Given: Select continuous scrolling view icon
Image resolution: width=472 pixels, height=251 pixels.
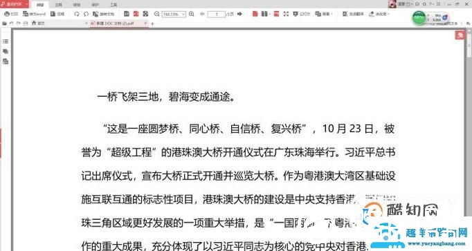Looking at the screenshot, I should point(276,14).
